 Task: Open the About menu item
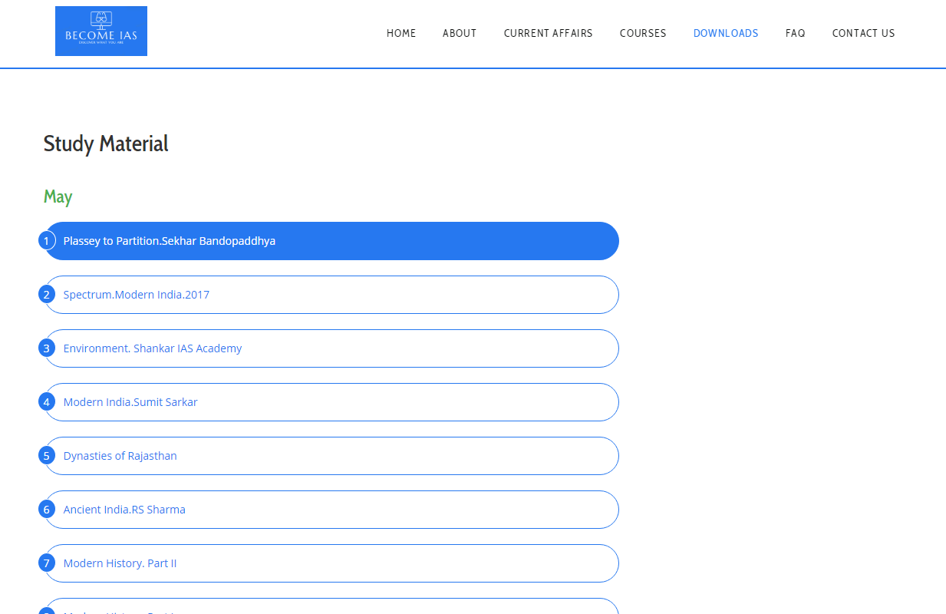tap(460, 33)
